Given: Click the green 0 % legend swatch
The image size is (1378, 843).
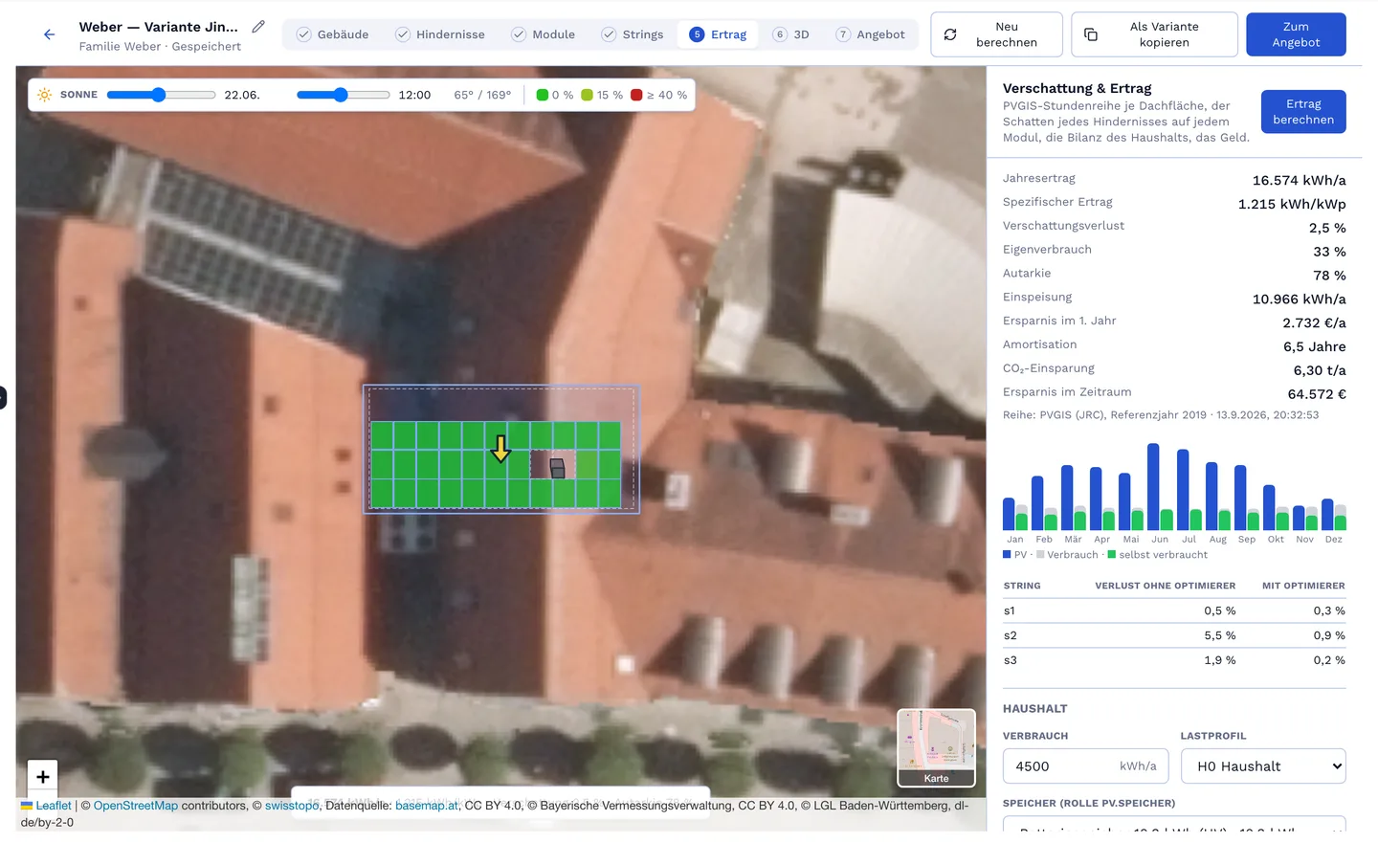Looking at the screenshot, I should [x=543, y=95].
